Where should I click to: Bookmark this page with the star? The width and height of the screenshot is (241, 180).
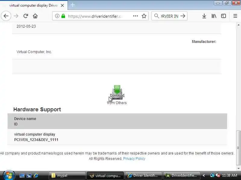tap(144, 16)
